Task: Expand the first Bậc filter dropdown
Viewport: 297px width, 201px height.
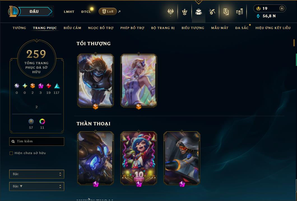Action: [36, 174]
